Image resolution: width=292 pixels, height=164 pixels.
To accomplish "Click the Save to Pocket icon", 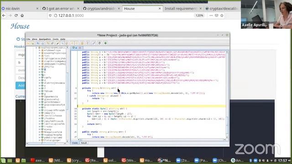I will point(216,15).
